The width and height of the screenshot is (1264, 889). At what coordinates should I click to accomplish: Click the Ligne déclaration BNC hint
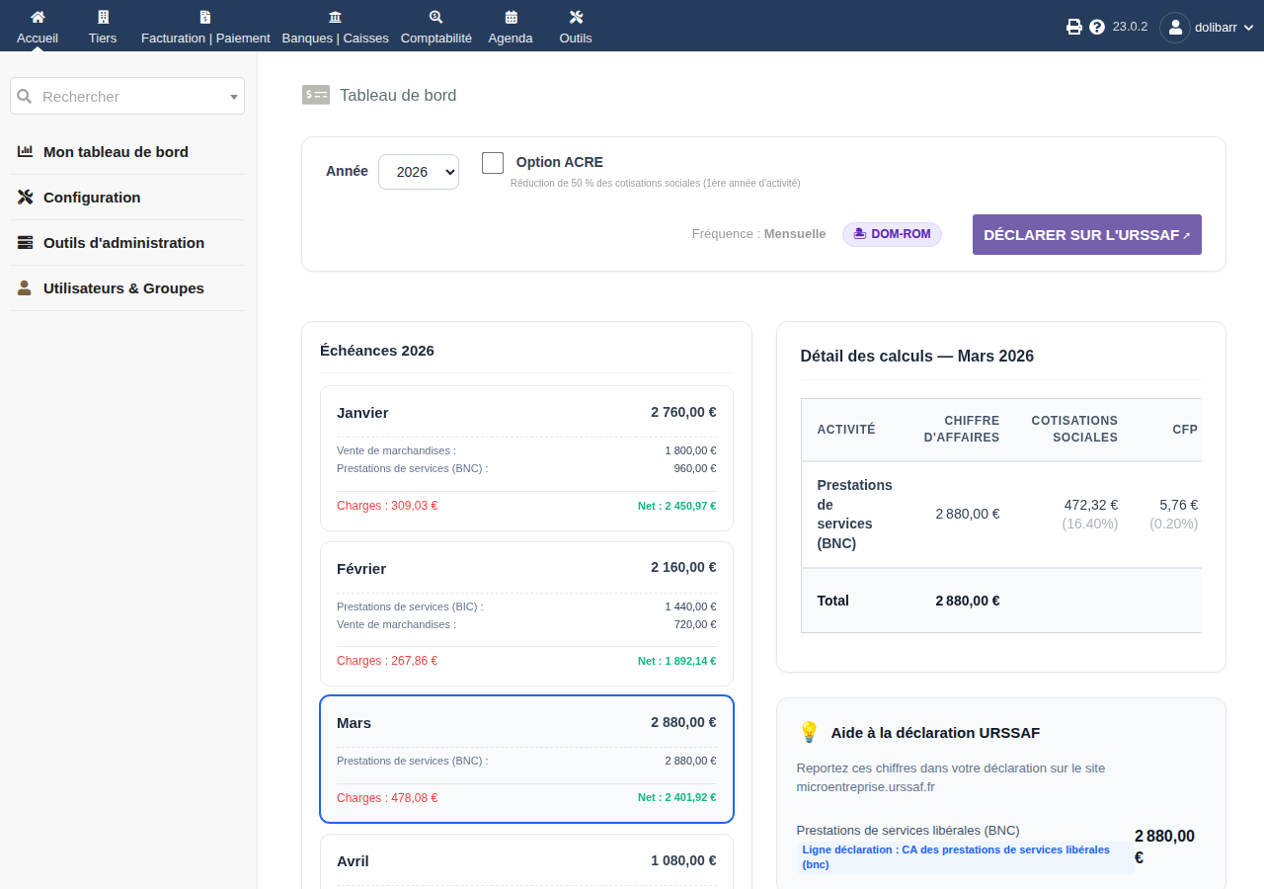point(966,857)
